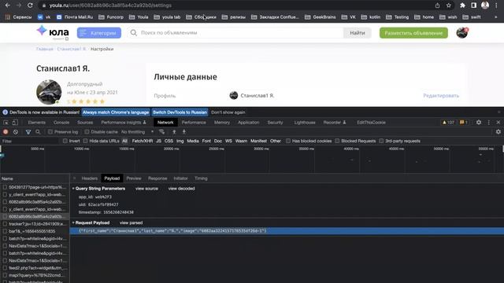Click view decoded for query parameters
This screenshot has width=504, height=283.
coord(181,189)
